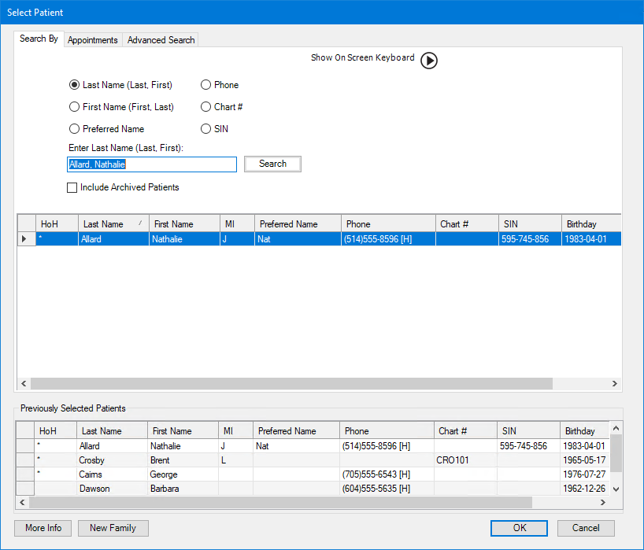The height and width of the screenshot is (550, 644).
Task: Click Birthday header in Previously Selected Patients
Action: [x=584, y=431]
